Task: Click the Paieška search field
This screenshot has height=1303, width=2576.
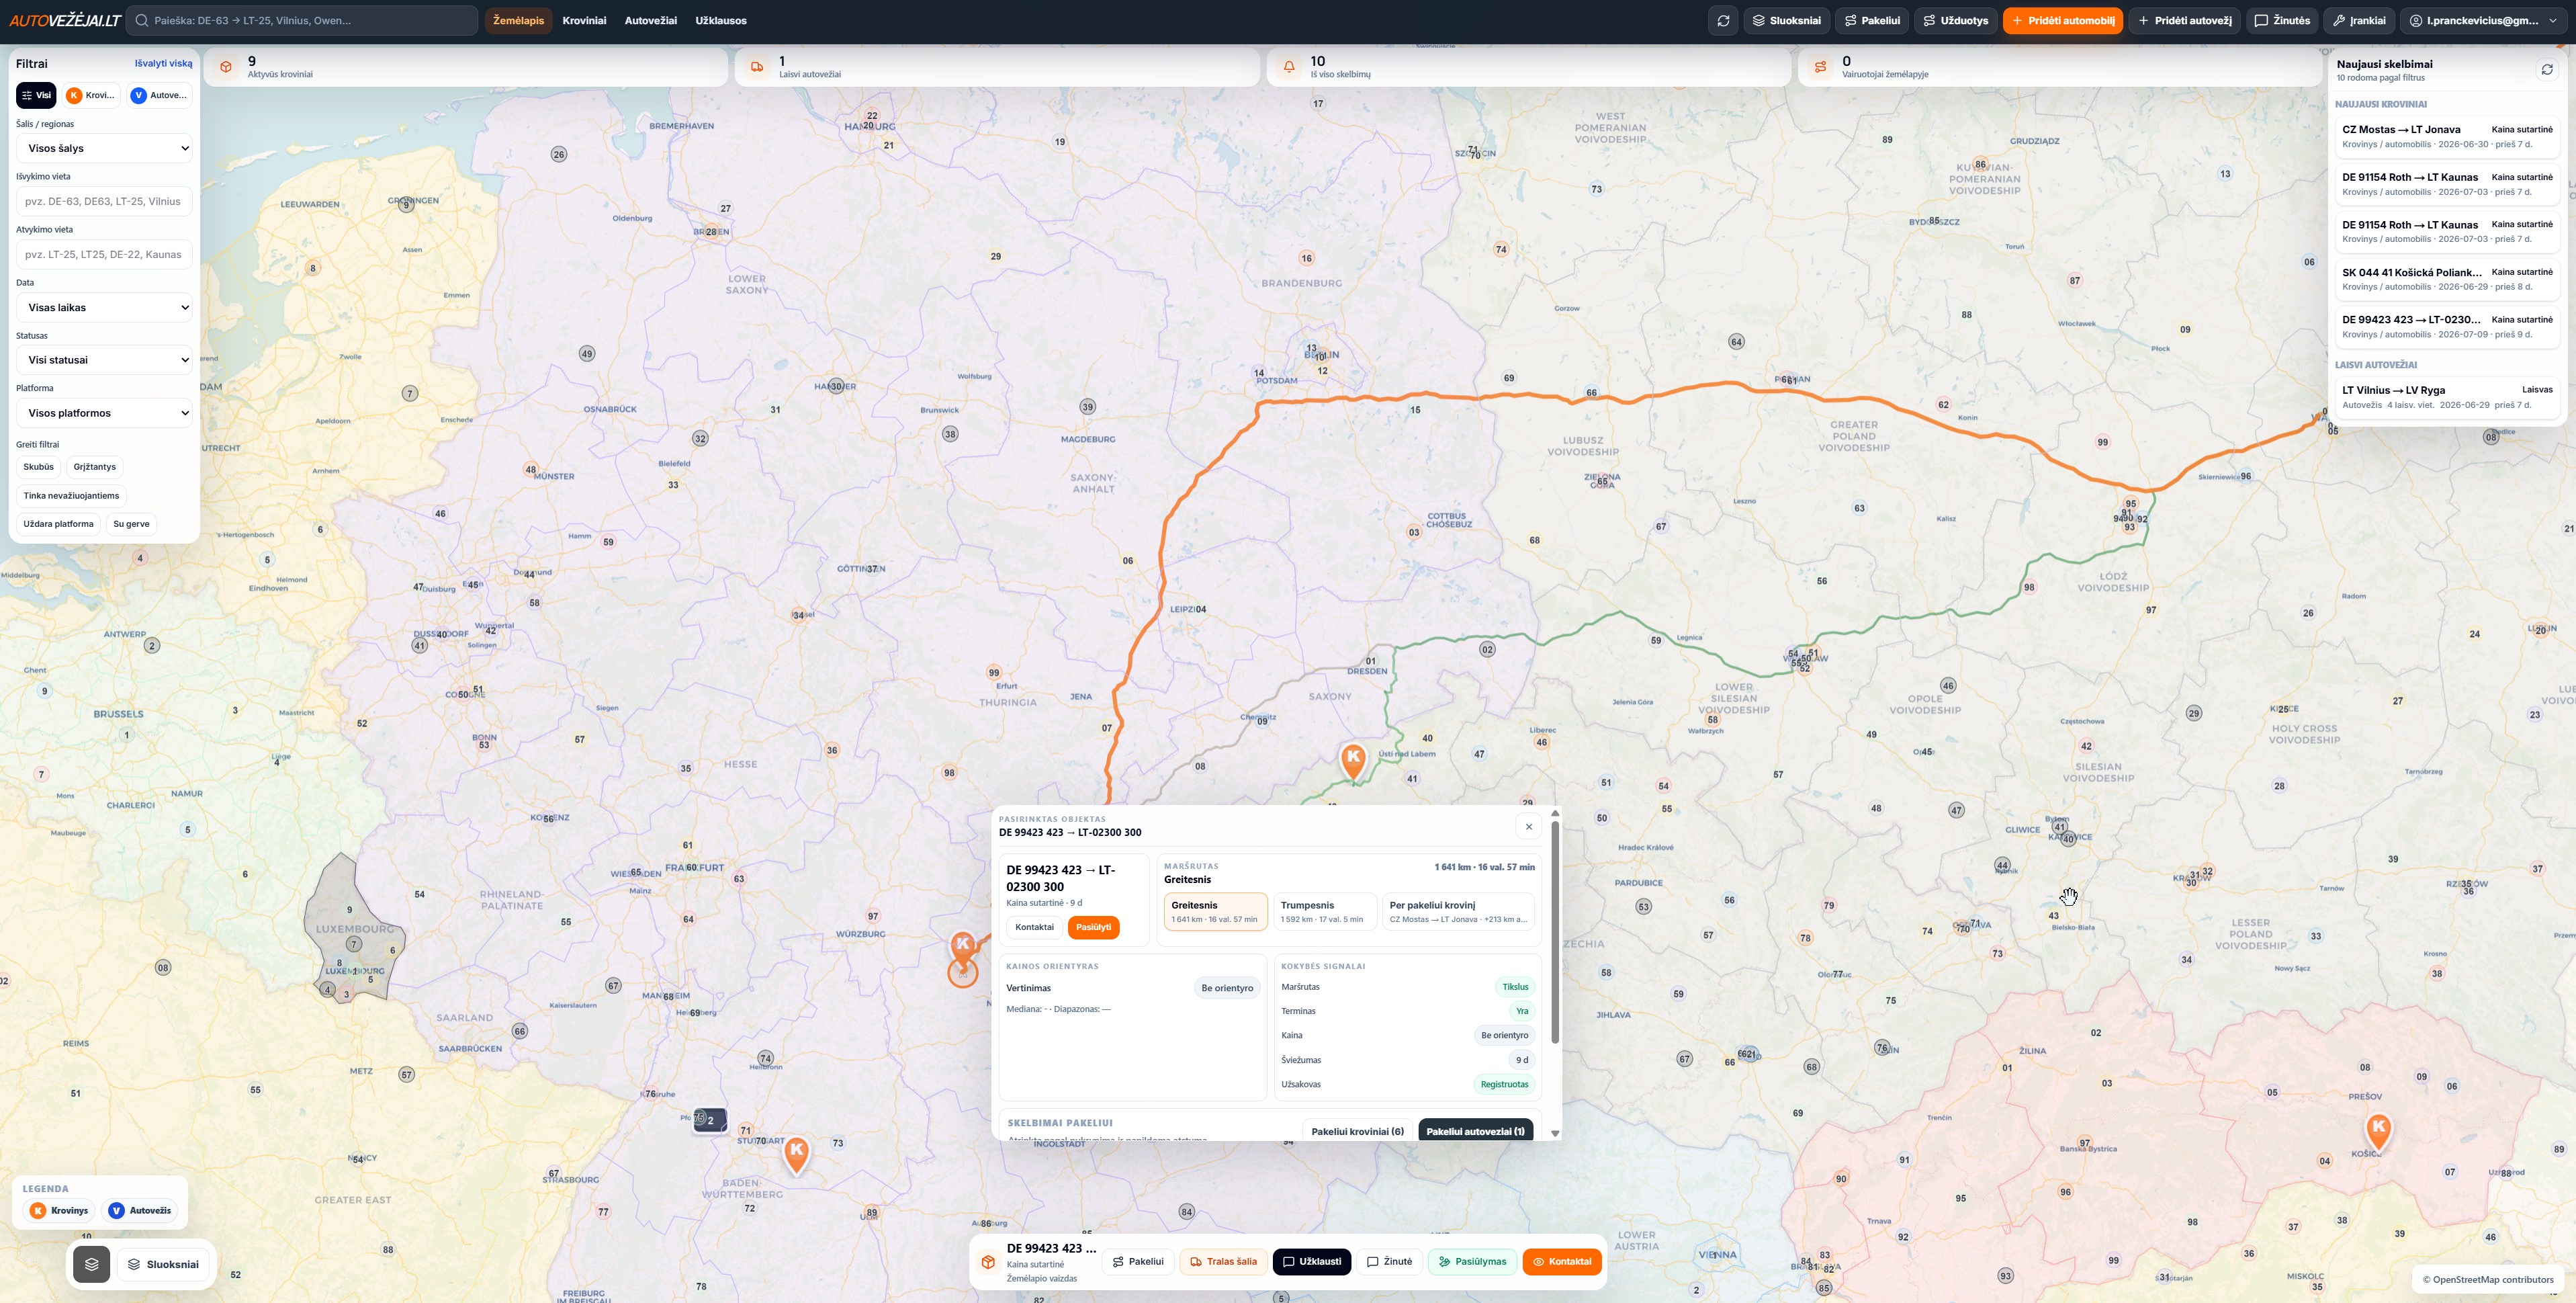Action: pos(302,20)
